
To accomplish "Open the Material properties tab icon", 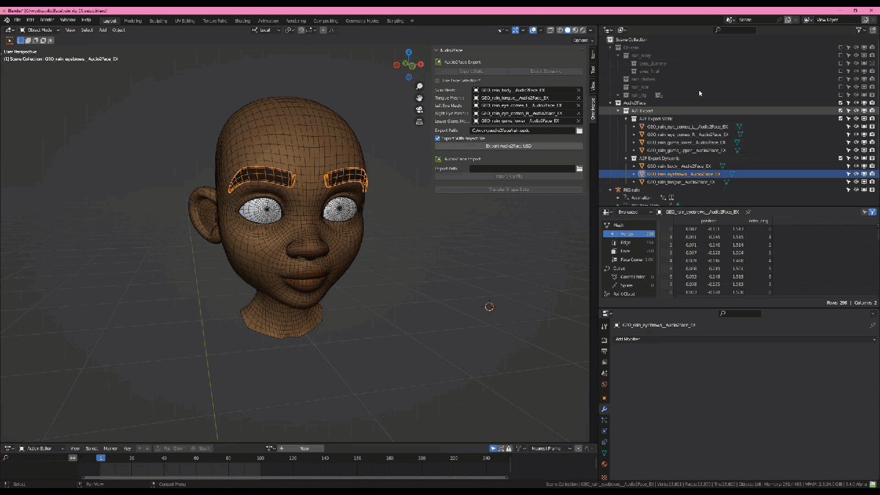I will [604, 464].
